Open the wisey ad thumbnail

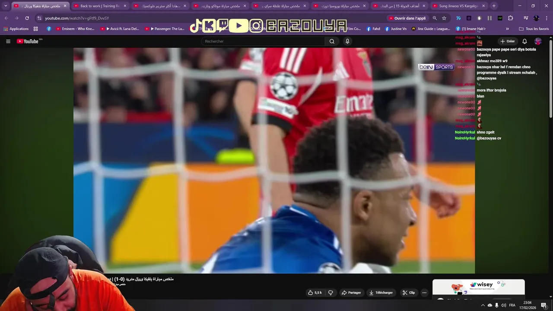point(479,287)
